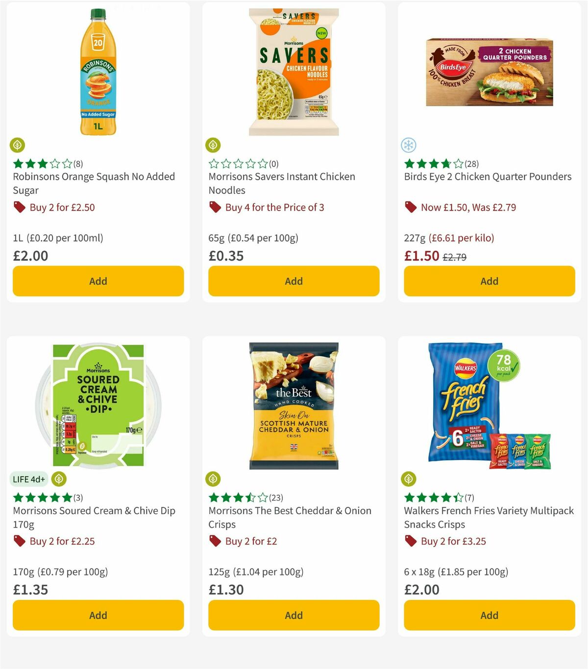Click the leaf icon on Soured Cream & Chive Dip
Image resolution: width=588 pixels, height=669 pixels.
click(60, 479)
